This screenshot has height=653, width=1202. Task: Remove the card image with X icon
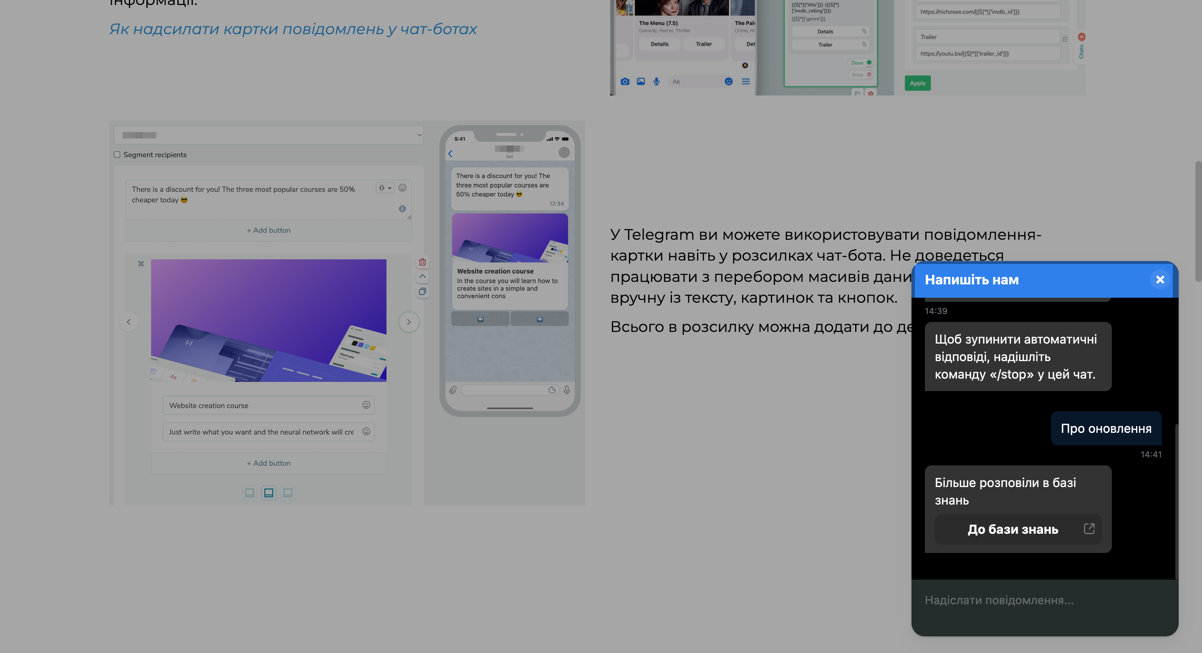[x=141, y=264]
